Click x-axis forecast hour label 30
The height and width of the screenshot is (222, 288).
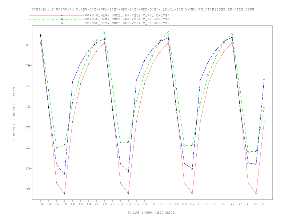(120, 204)
